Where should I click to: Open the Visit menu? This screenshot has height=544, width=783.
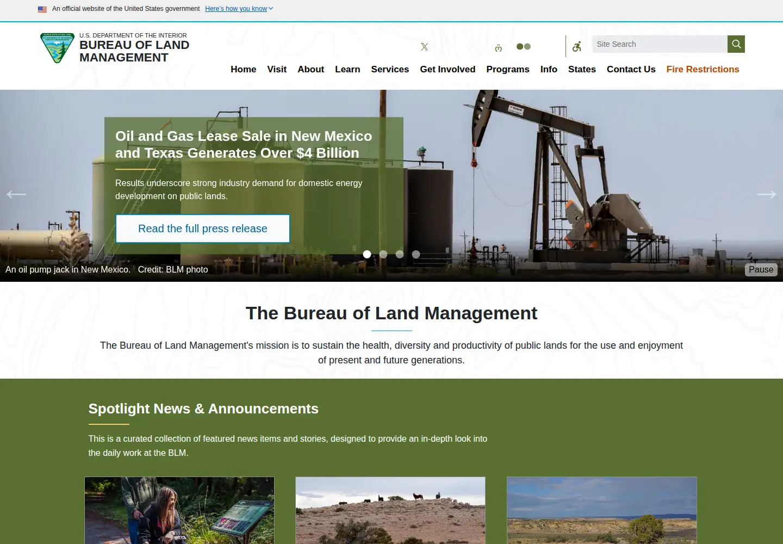tap(277, 70)
